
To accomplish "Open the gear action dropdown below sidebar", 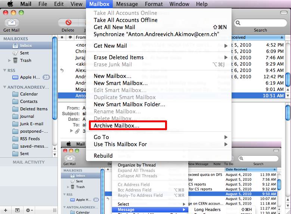I will point(28,210).
